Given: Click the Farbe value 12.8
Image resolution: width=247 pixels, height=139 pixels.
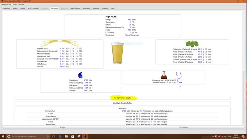Looking at the screenshot, I should [x=130, y=30].
